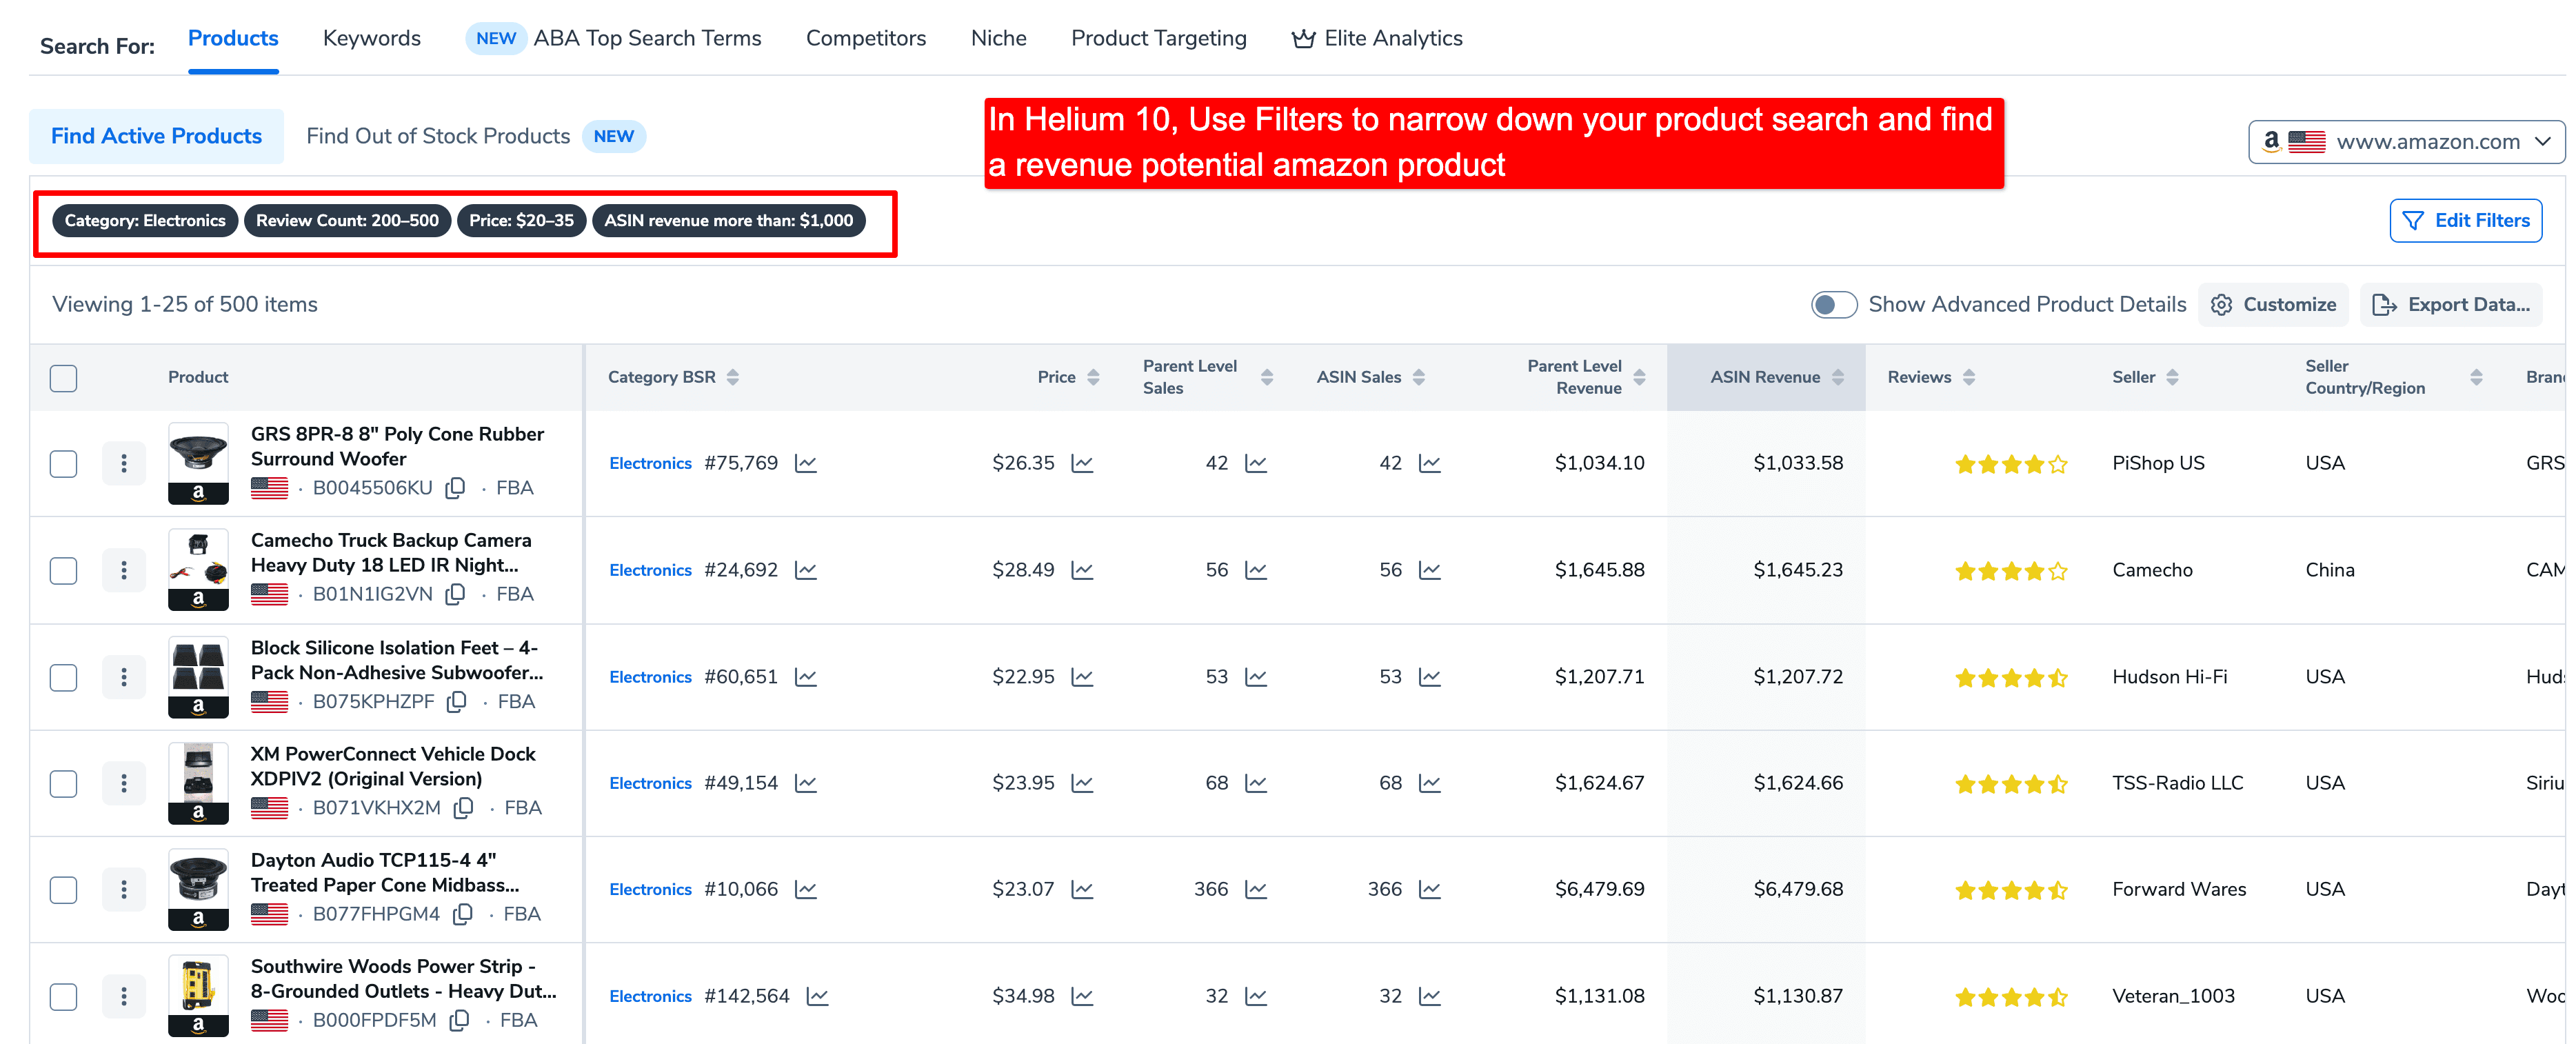Open the Southwire Power Strip product thumbnail

[x=198, y=996]
